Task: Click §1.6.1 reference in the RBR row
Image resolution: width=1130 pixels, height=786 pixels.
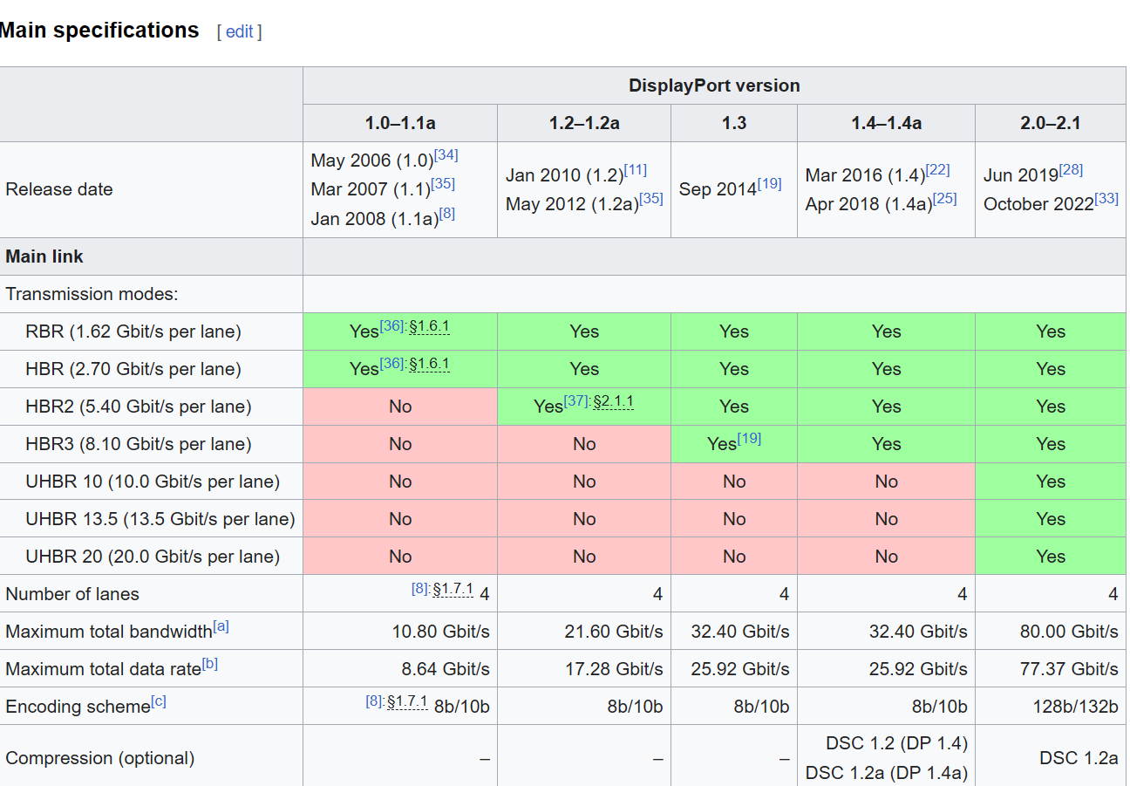Action: (x=429, y=326)
